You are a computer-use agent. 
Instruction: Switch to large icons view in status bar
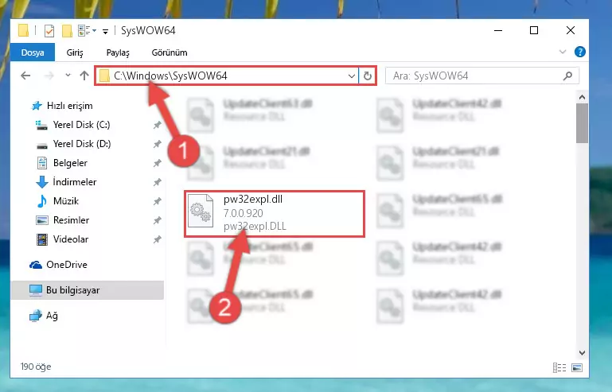click(x=577, y=368)
